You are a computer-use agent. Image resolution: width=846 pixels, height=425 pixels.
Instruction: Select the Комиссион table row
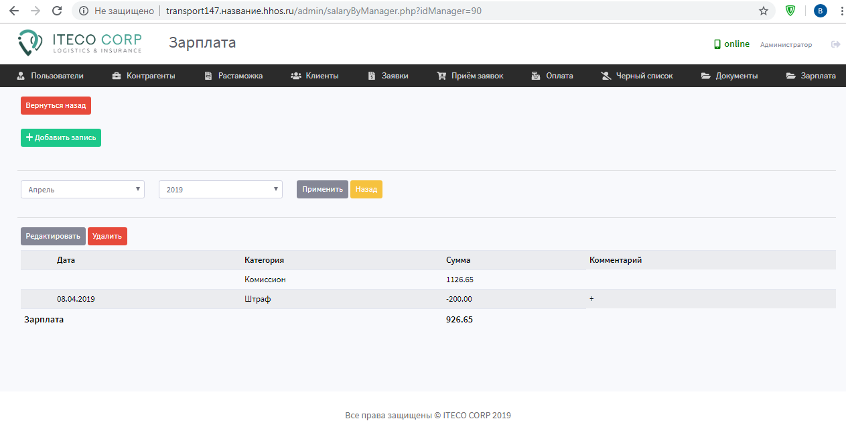pyautogui.click(x=428, y=280)
